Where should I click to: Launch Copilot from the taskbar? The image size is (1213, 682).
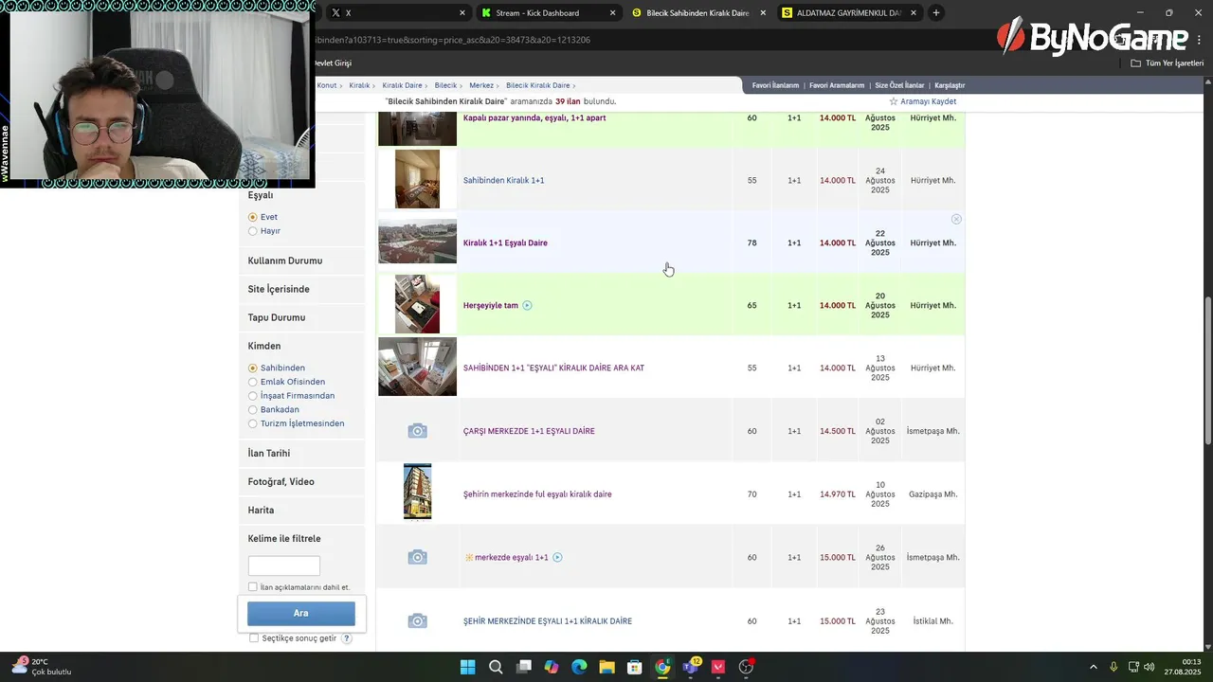[552, 667]
